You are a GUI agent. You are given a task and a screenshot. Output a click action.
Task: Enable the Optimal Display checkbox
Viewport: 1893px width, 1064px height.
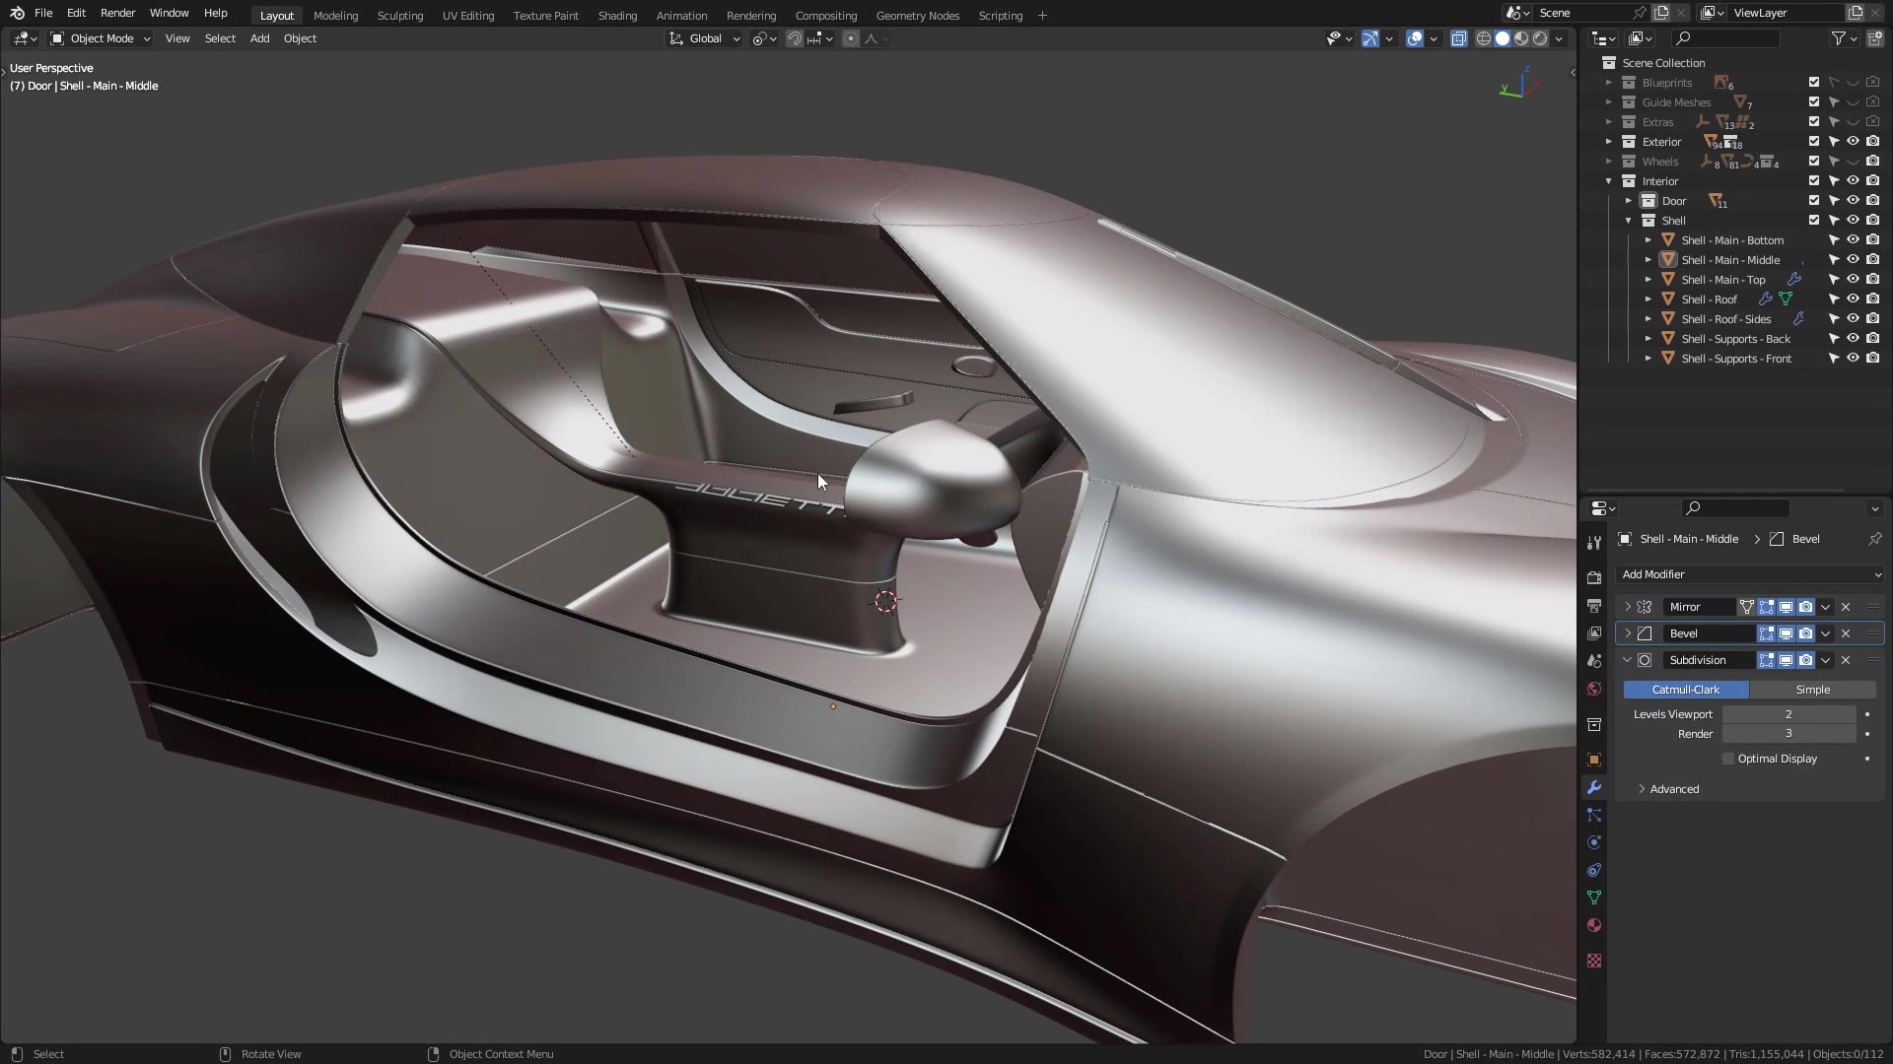pos(1728,759)
